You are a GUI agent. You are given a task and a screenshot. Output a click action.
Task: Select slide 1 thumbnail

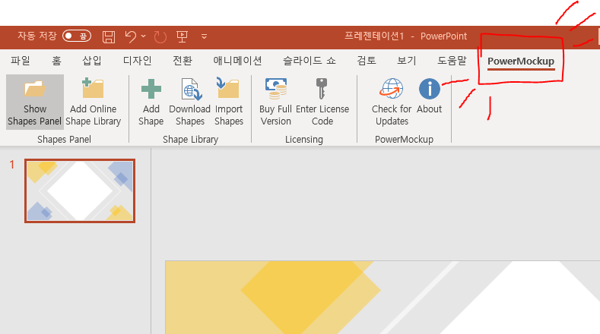click(80, 191)
